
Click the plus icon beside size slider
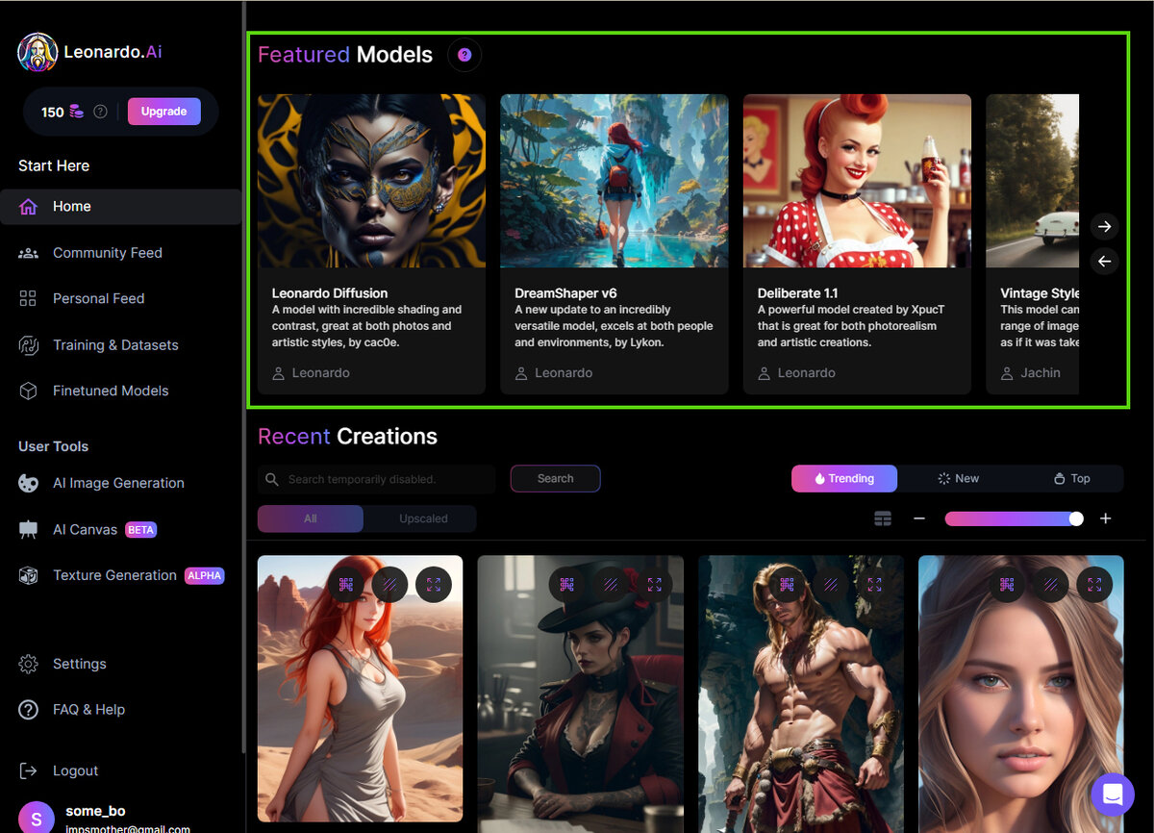(x=1106, y=519)
